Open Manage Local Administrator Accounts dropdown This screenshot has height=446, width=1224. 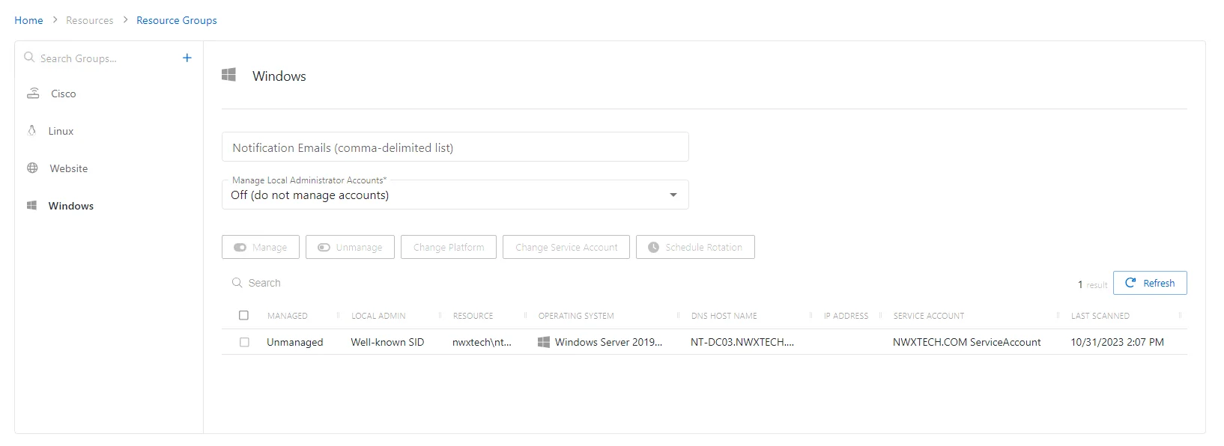tap(455, 195)
